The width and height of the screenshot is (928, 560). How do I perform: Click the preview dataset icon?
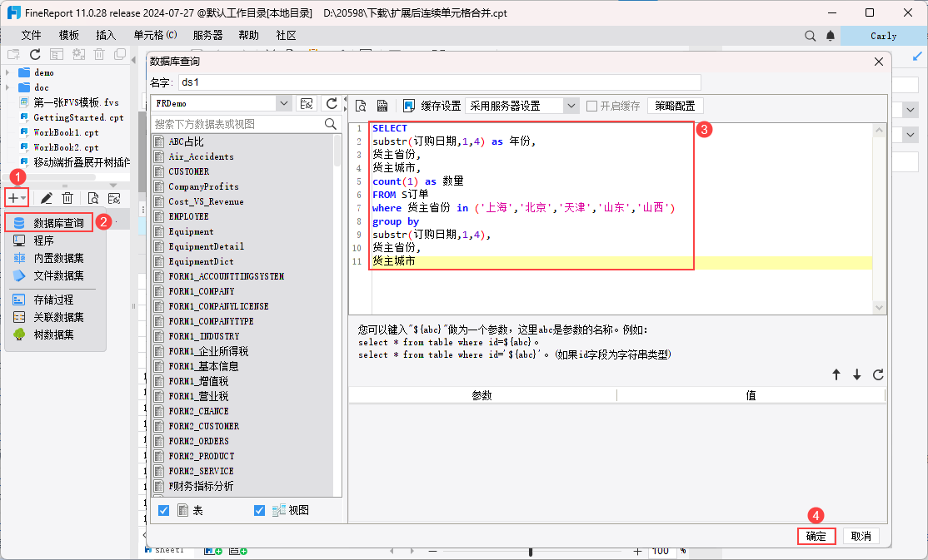(93, 198)
